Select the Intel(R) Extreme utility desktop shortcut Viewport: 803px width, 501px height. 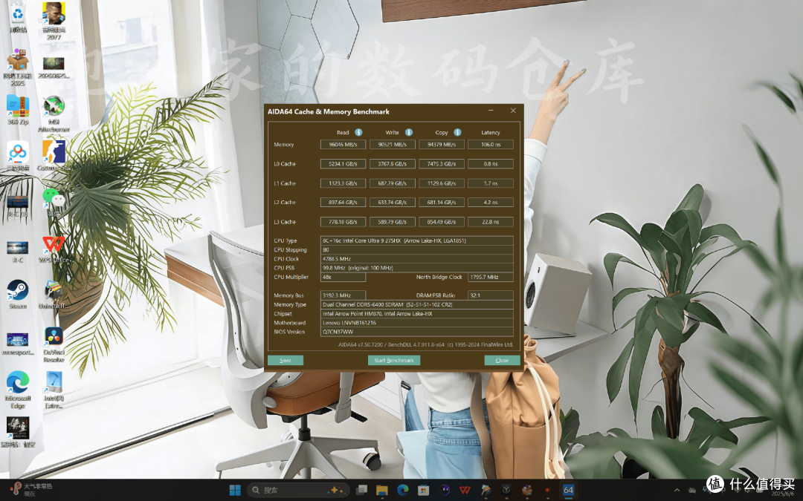click(x=54, y=390)
